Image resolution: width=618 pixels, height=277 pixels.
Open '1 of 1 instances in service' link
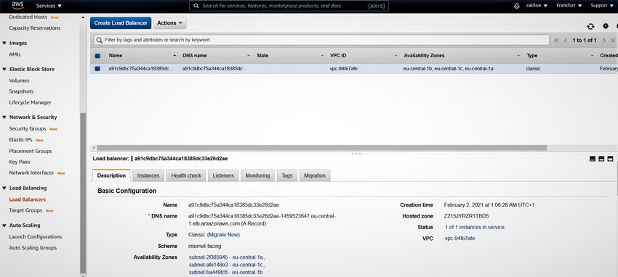point(475,228)
